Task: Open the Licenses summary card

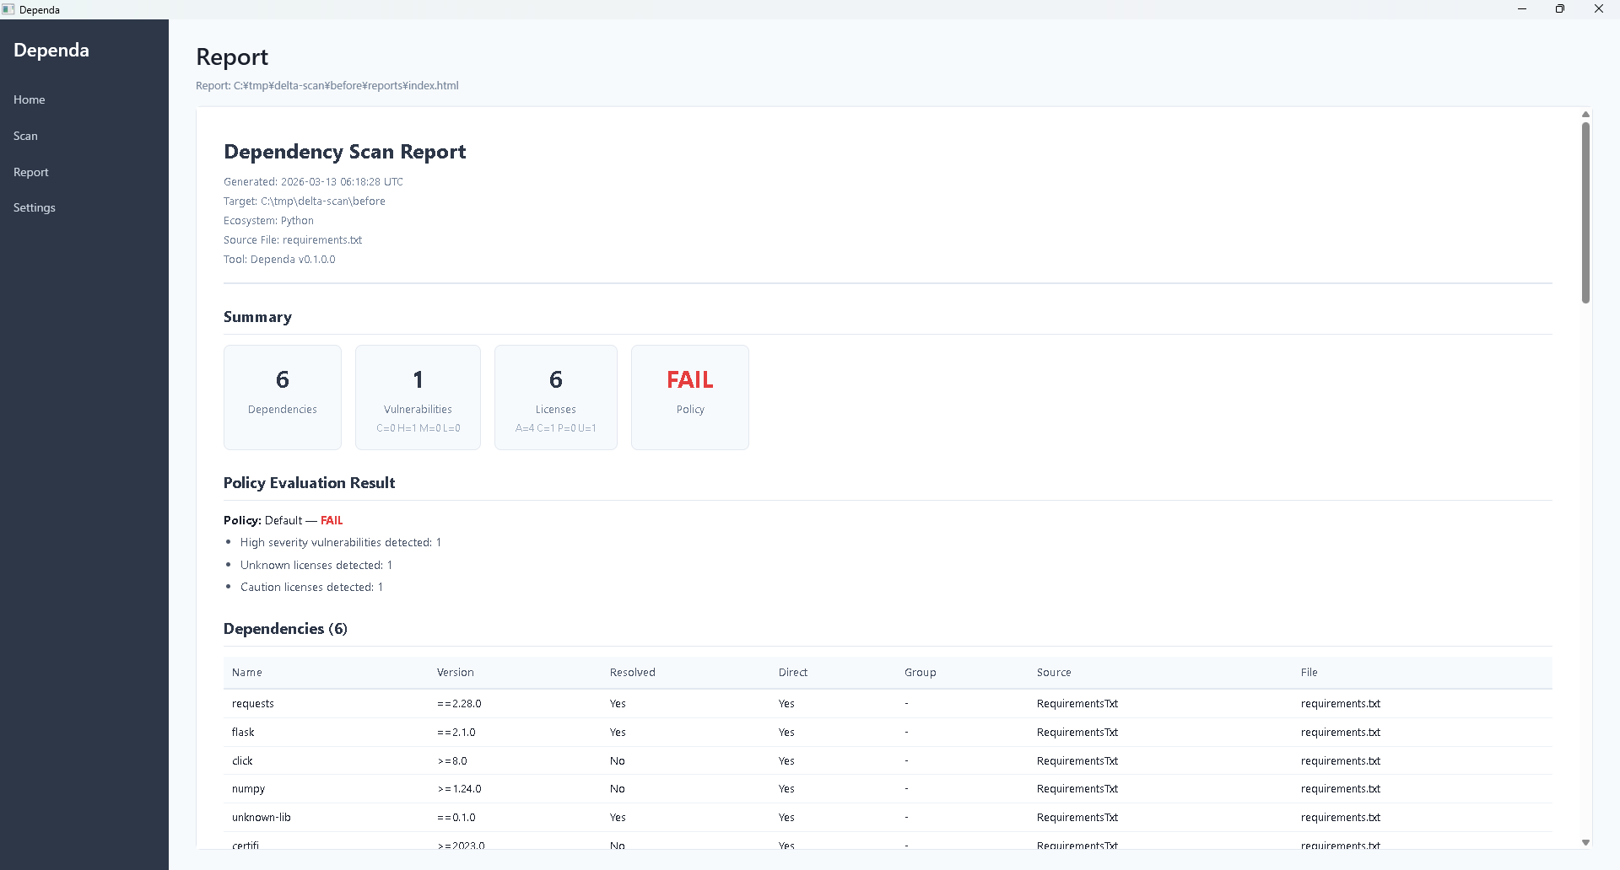Action: (555, 397)
